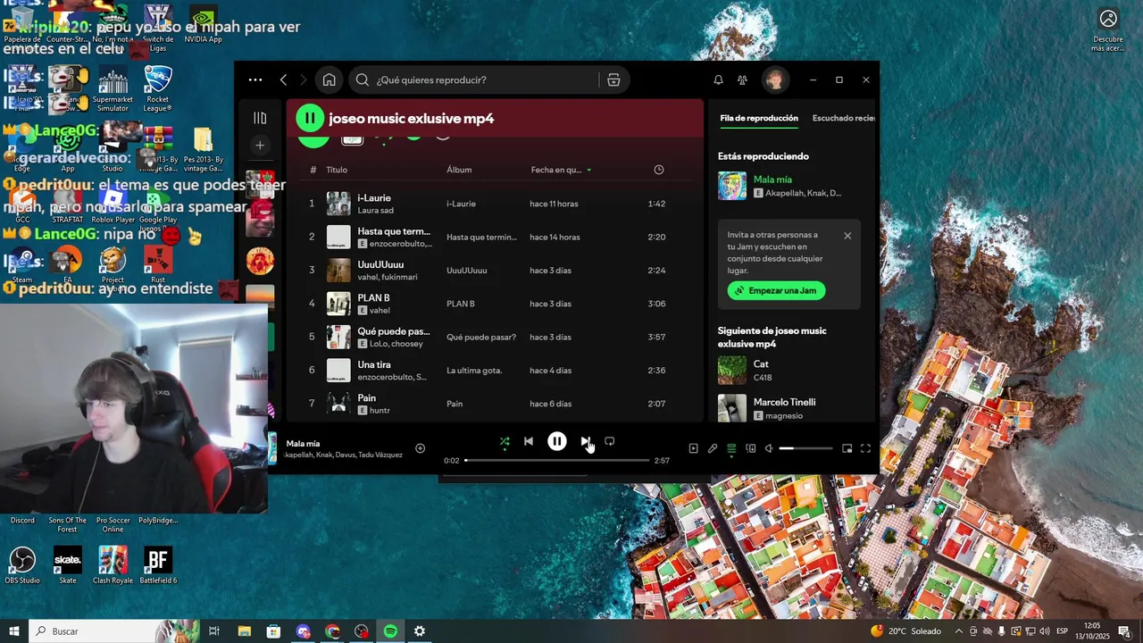Start a Jam with Empezar una Jam

pos(776,290)
